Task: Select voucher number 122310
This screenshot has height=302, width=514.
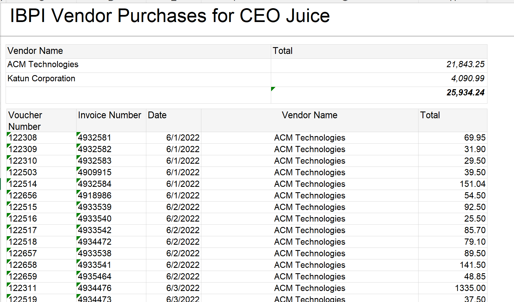Action: [23, 161]
